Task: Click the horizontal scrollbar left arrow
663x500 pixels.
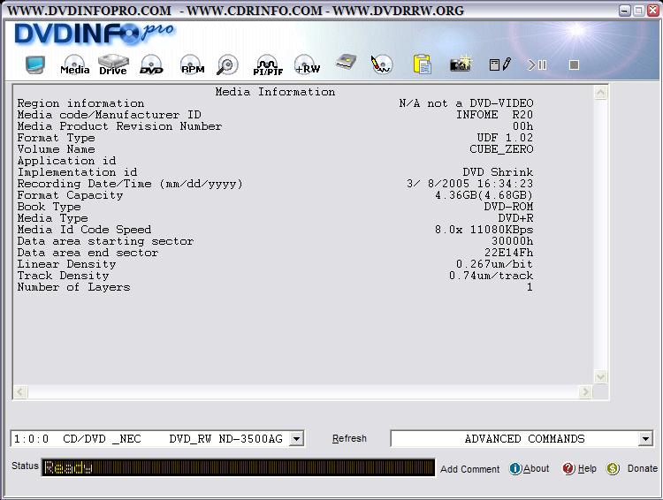Action: point(20,392)
